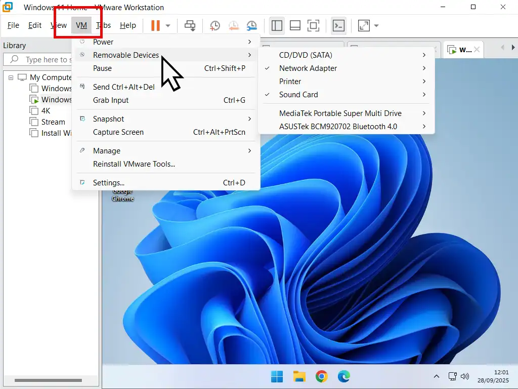518x389 pixels.
Task: Collapse the My Computer tree node
Action: [11, 77]
